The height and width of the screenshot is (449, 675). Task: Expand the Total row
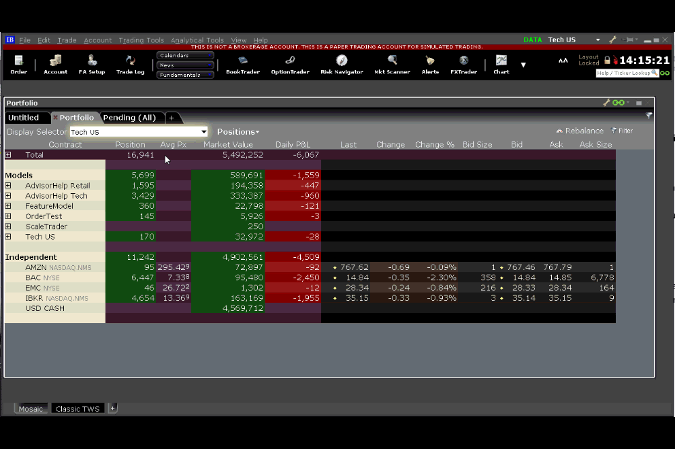click(8, 155)
